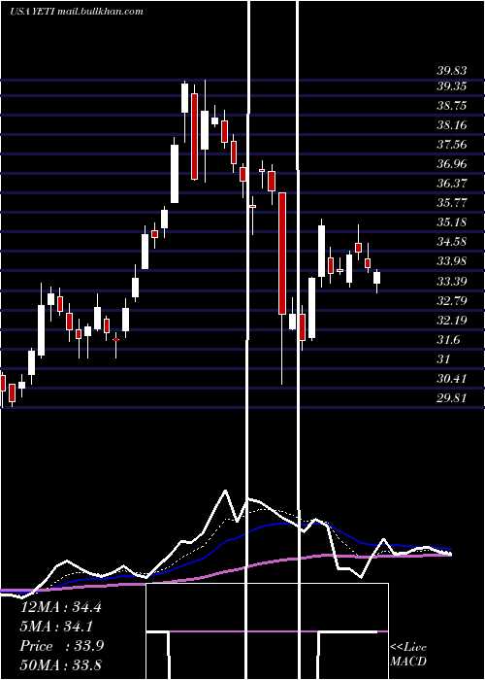Click the 37.56 price label
The image size is (485, 680).
[452, 145]
